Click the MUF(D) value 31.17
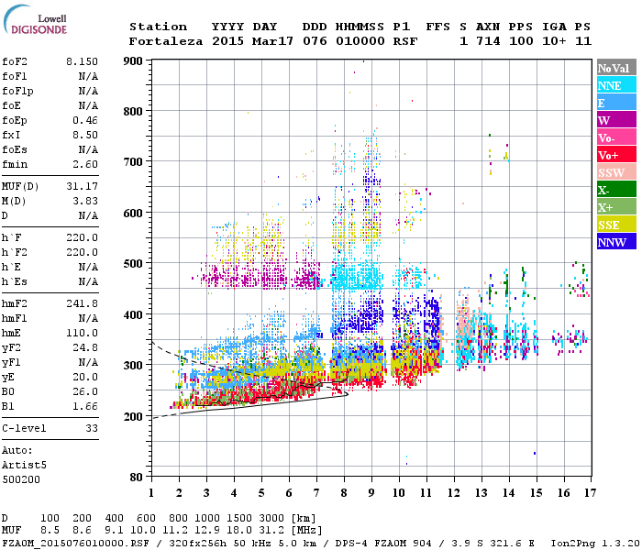 point(82,187)
